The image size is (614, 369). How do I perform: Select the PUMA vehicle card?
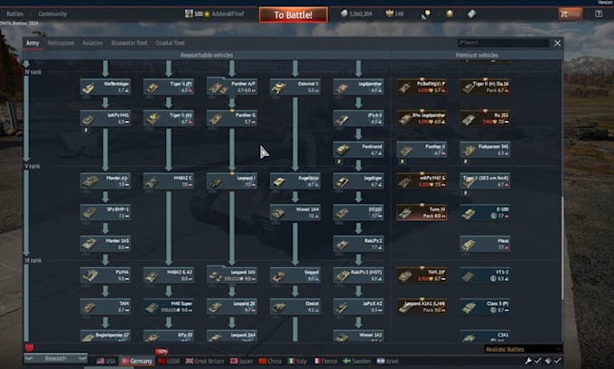(106, 275)
